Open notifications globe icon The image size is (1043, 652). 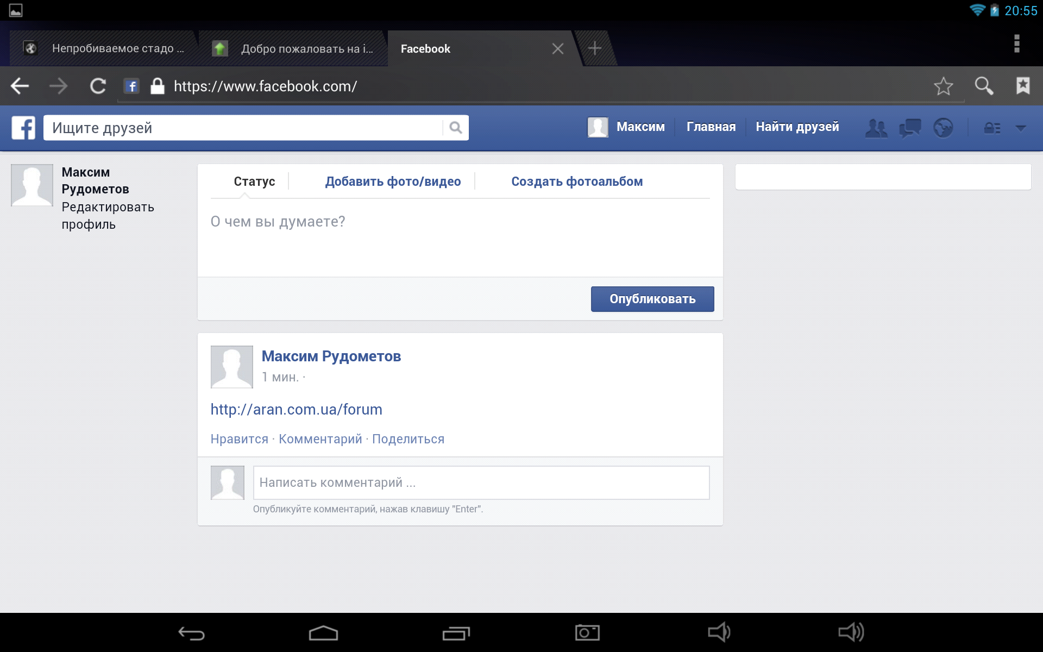(944, 128)
